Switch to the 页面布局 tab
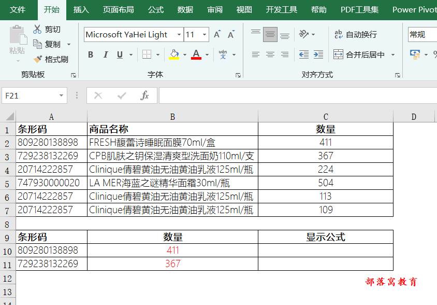The width and height of the screenshot is (437, 305). click(118, 10)
